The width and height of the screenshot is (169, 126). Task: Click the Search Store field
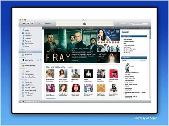(140, 23)
